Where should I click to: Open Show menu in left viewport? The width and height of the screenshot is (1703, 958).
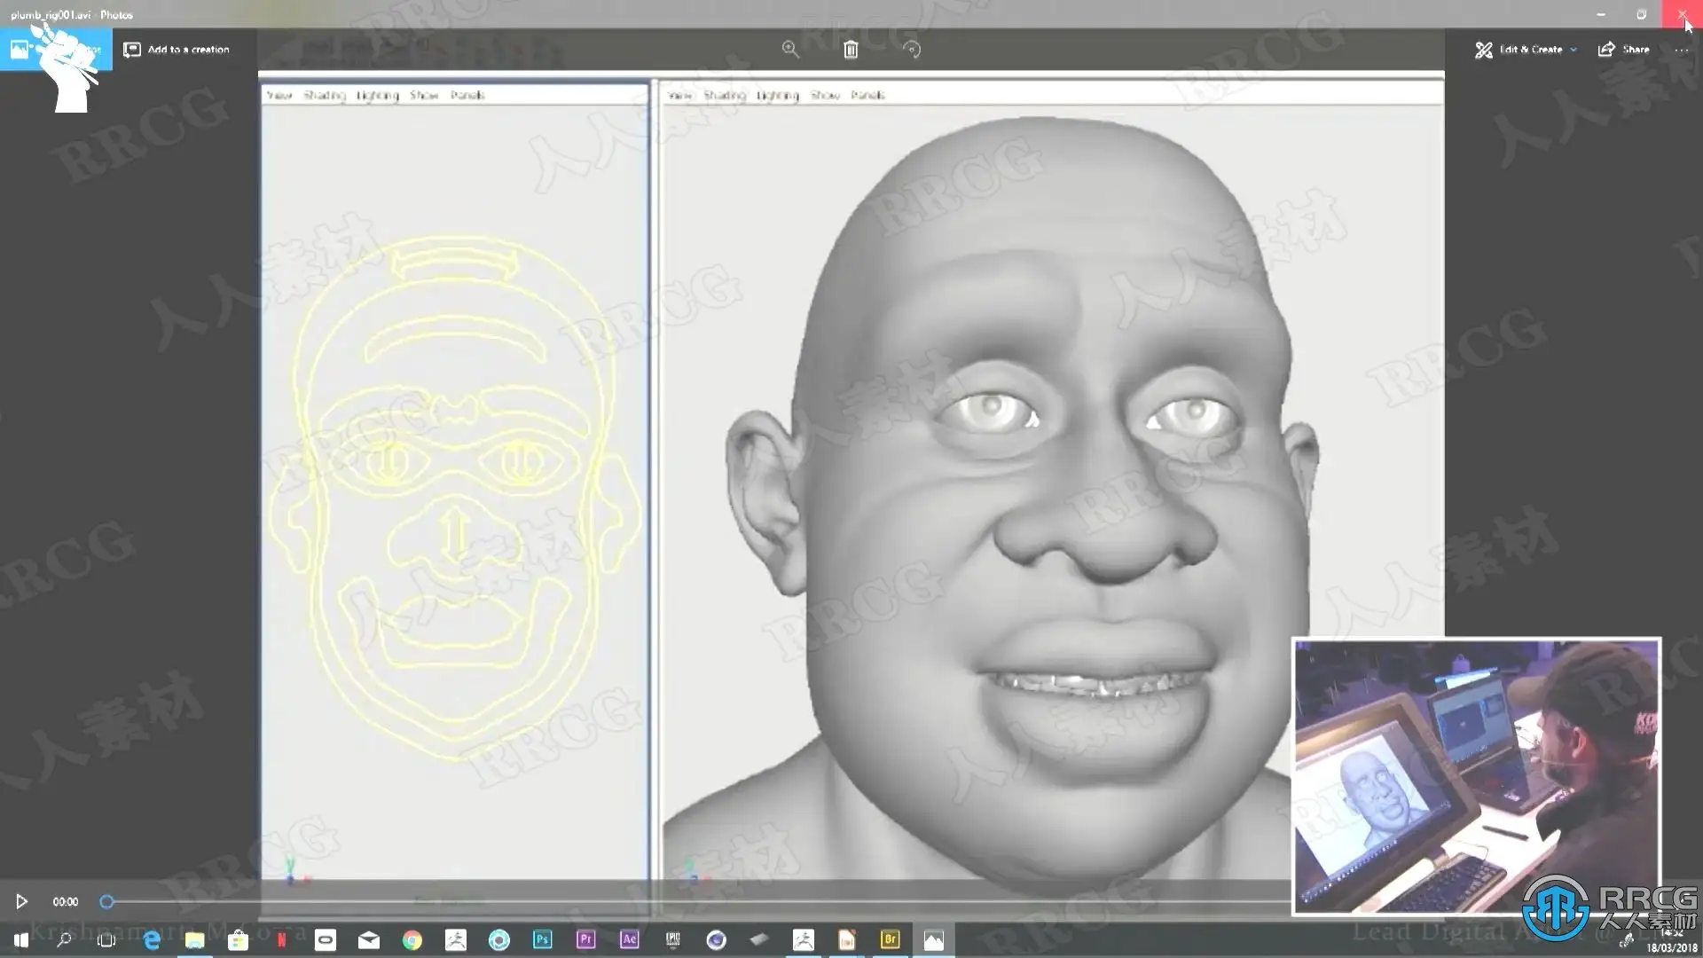coord(423,95)
